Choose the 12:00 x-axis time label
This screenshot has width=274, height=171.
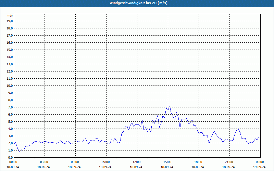click(x=137, y=162)
